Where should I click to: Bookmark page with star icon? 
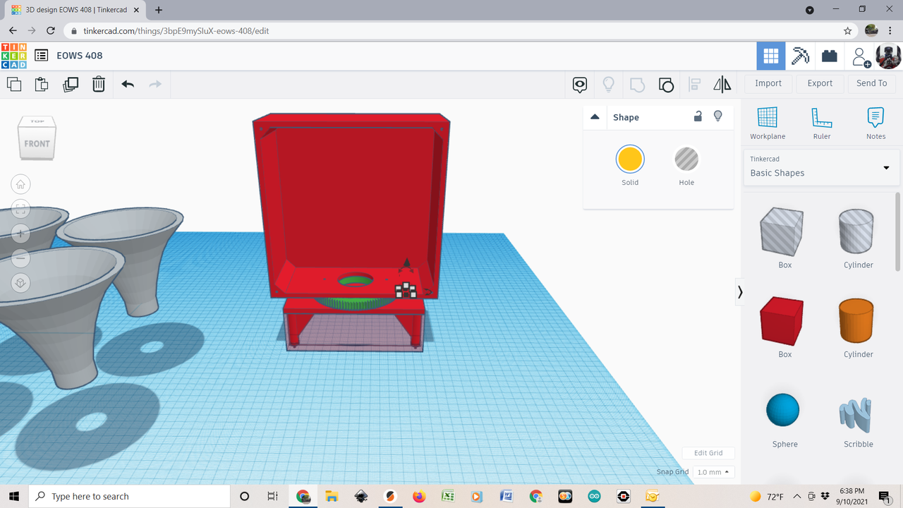pyautogui.click(x=847, y=31)
